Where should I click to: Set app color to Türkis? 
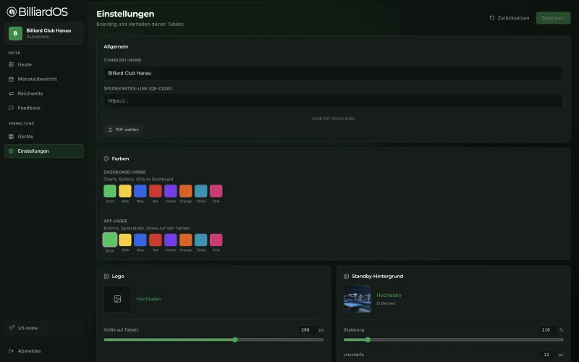click(201, 240)
